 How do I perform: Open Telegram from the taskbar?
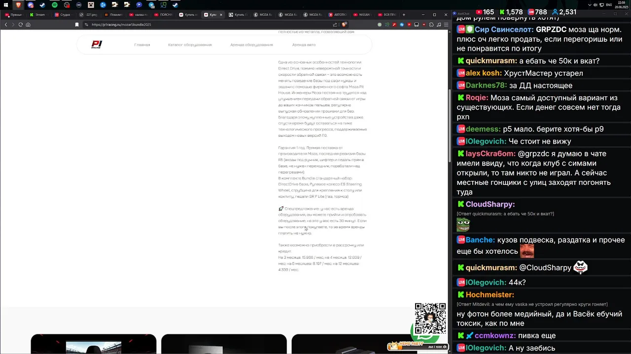tap(151, 5)
